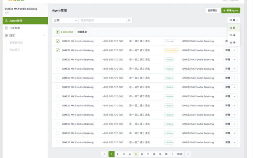Toggle the select-all checkbox beside 2 selected
Screen dimensions: 253x158
[x=58, y=32]
